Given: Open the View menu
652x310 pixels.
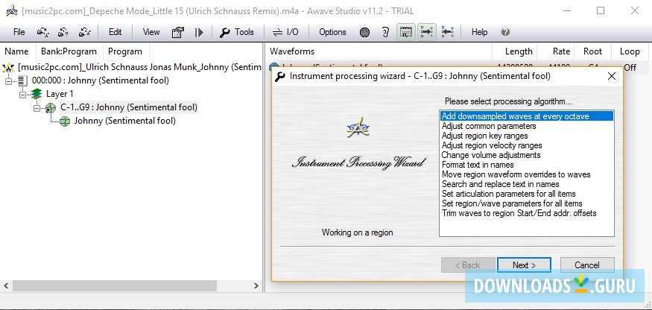Looking at the screenshot, I should [151, 32].
